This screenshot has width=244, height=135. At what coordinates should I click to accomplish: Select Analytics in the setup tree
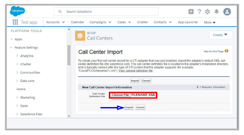tap(27, 56)
